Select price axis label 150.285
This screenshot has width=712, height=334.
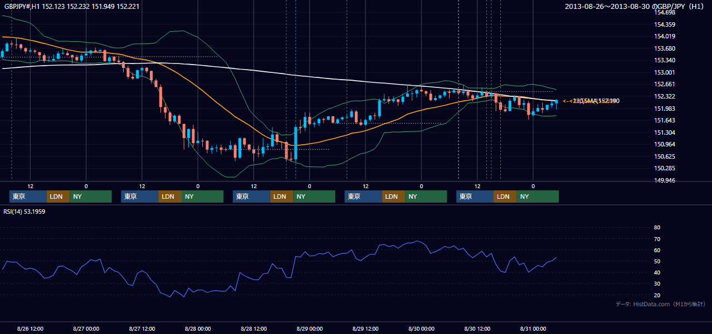click(665, 168)
